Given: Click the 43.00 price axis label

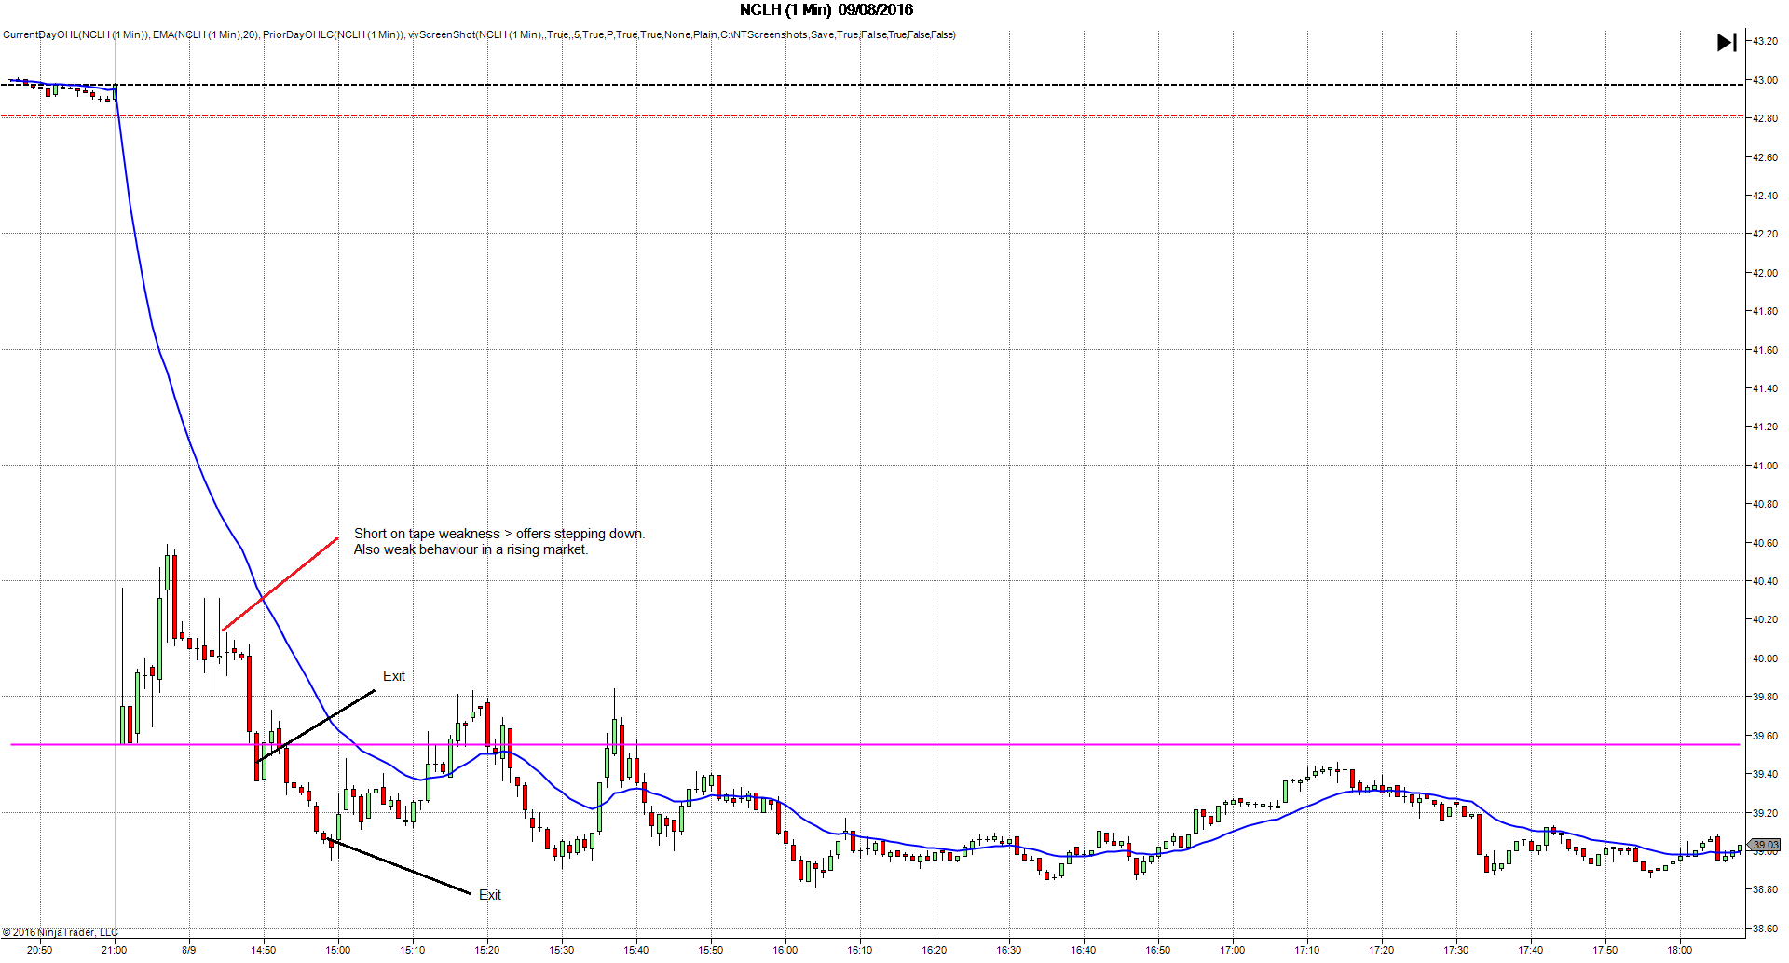Looking at the screenshot, I should pos(1765,80).
